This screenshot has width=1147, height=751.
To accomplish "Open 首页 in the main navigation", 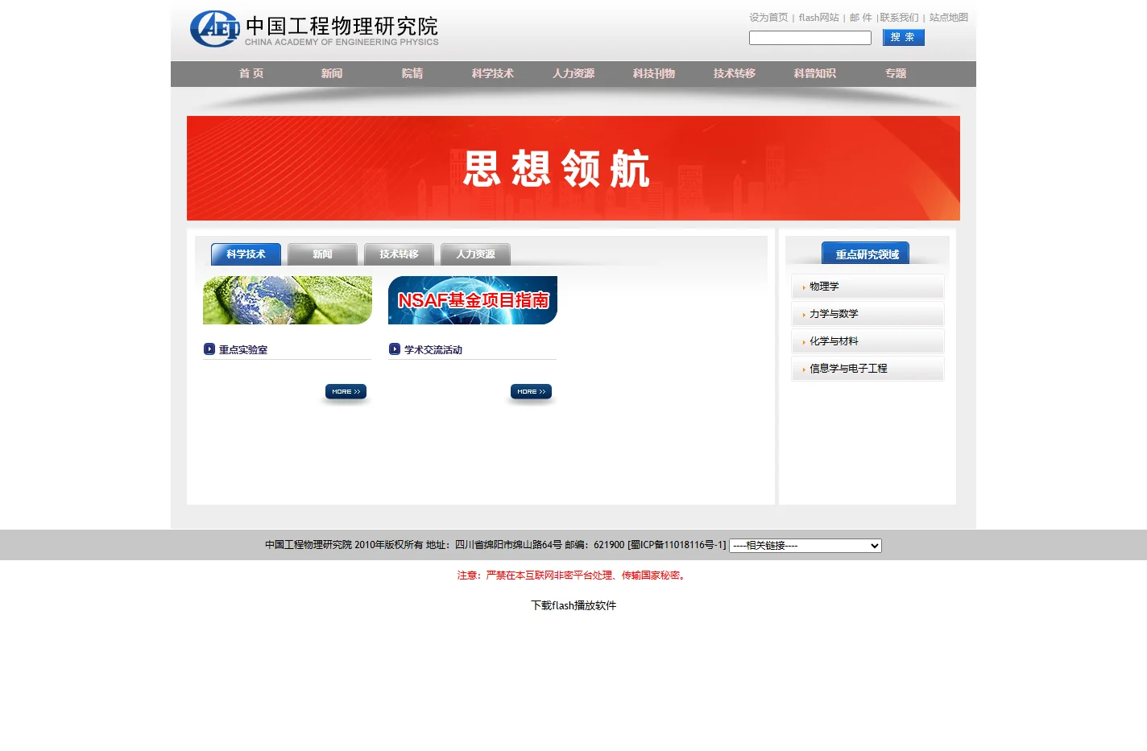I will [251, 73].
